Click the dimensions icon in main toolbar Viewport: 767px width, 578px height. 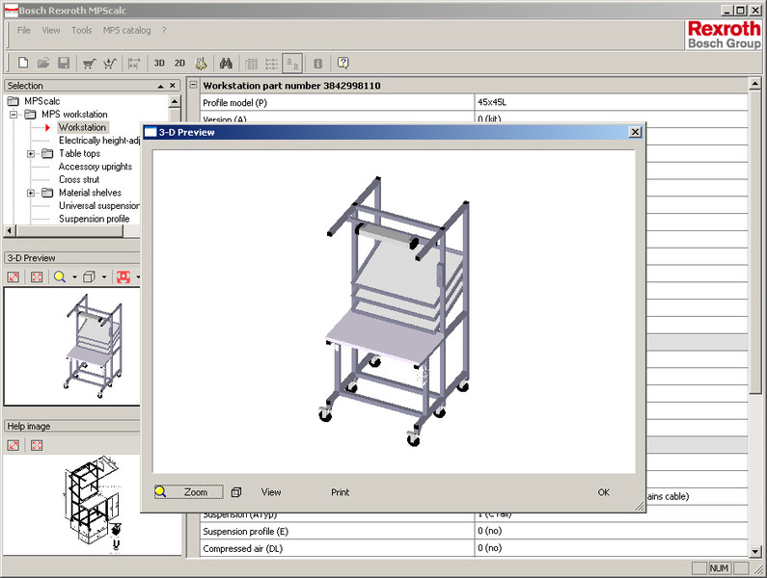(x=134, y=64)
